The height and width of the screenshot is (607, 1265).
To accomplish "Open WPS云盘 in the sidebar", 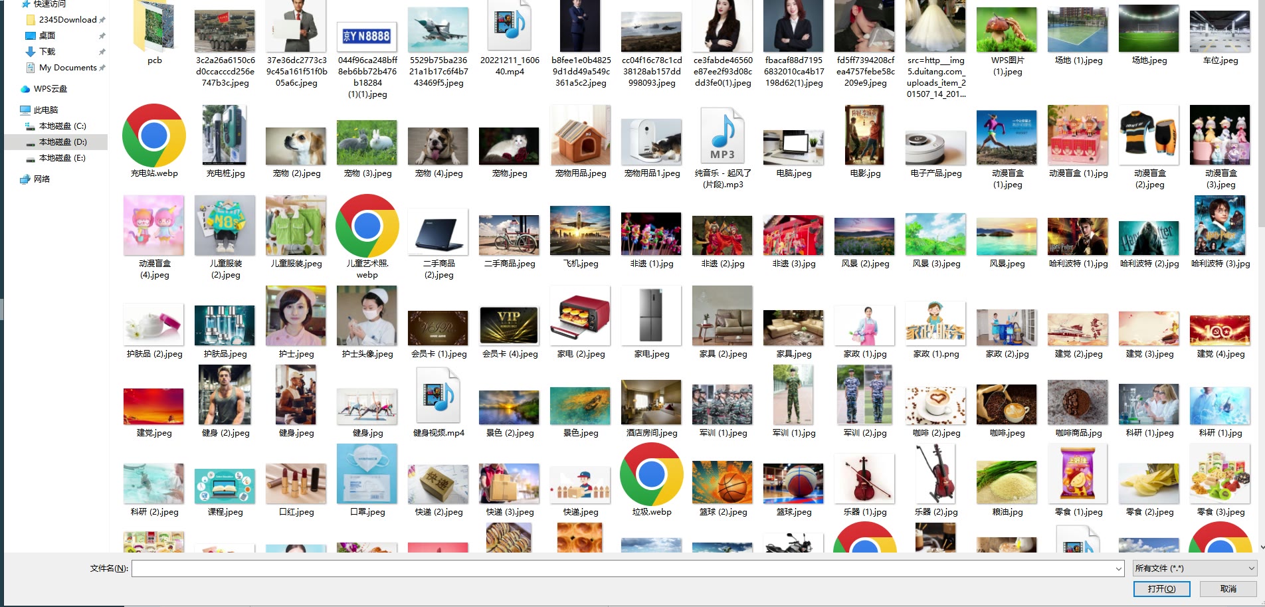I will [x=50, y=89].
